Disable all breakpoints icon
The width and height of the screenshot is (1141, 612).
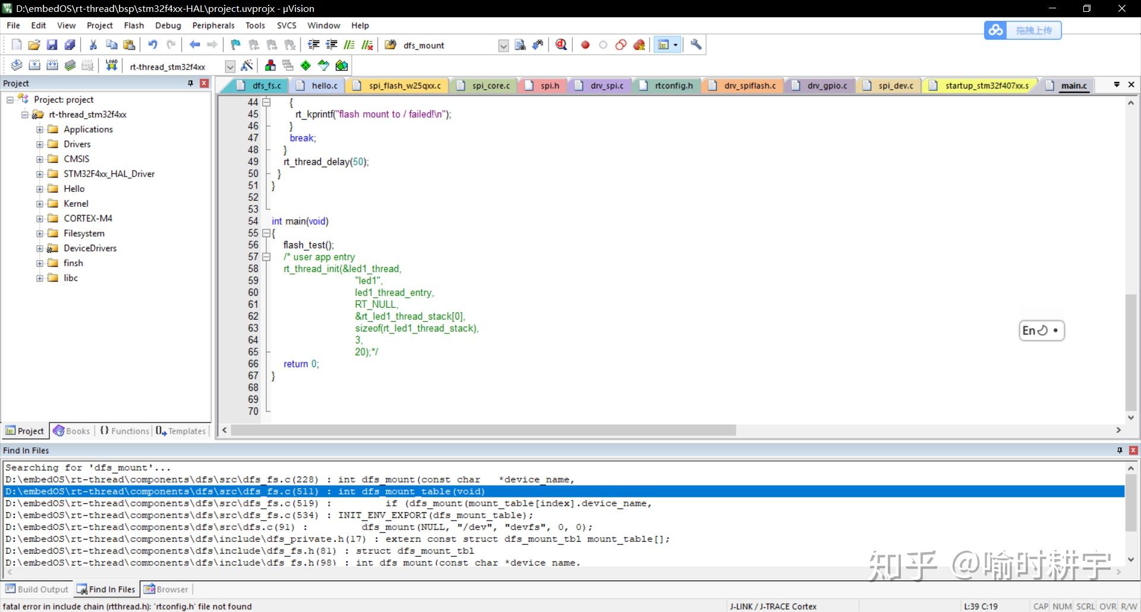[621, 45]
